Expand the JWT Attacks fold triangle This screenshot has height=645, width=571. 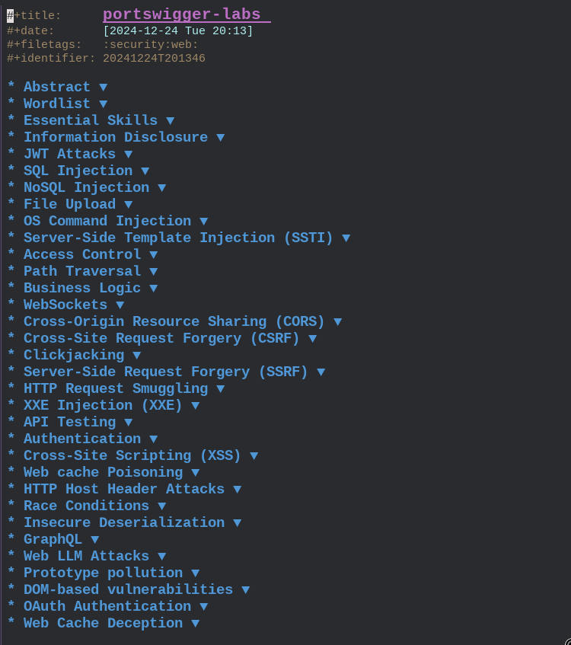pos(129,155)
